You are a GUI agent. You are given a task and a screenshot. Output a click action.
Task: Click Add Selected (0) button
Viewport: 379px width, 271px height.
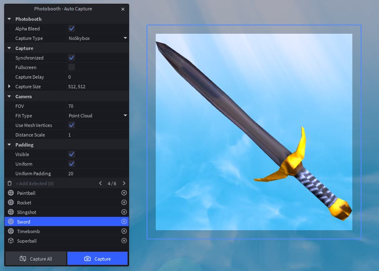tap(35, 184)
